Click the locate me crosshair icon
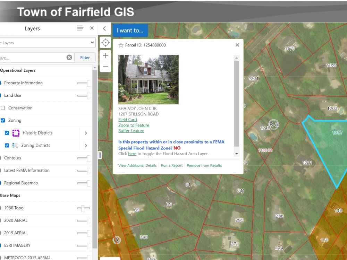This screenshot has width=347, height=260. point(105,42)
